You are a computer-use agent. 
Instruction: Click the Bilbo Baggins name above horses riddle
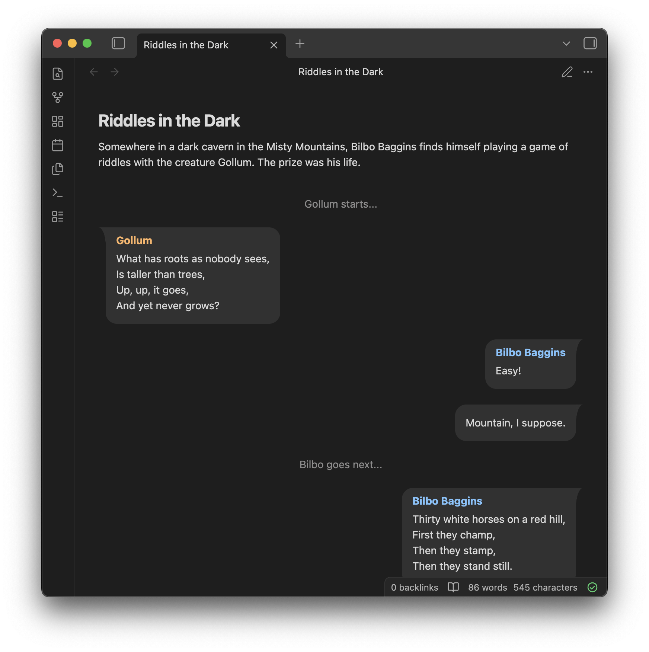coord(447,501)
